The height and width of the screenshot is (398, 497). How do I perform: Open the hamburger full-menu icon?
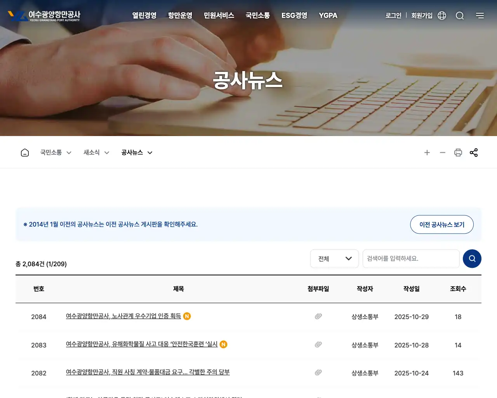[x=480, y=16]
